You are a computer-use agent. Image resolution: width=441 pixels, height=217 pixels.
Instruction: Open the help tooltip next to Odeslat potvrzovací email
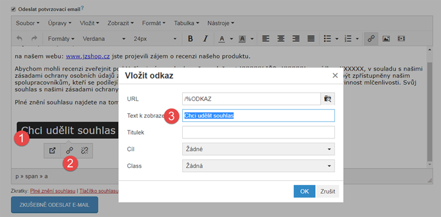tap(82, 9)
